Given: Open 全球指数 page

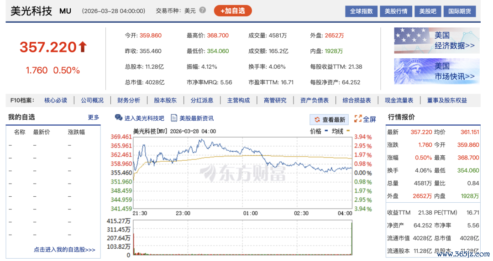Looking at the screenshot, I should 361,11.
